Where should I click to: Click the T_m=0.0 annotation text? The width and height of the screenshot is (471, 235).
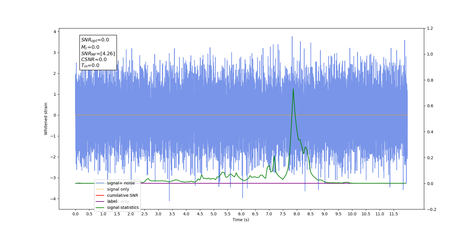coord(90,66)
